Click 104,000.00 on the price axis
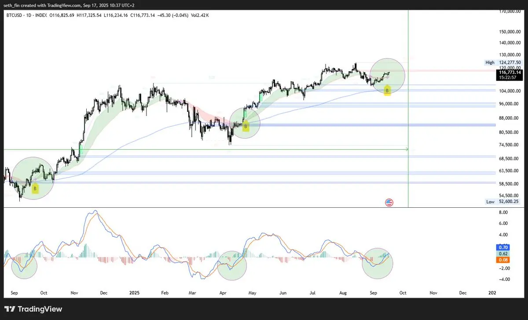Viewport: 528px width, 320px height. [x=510, y=91]
